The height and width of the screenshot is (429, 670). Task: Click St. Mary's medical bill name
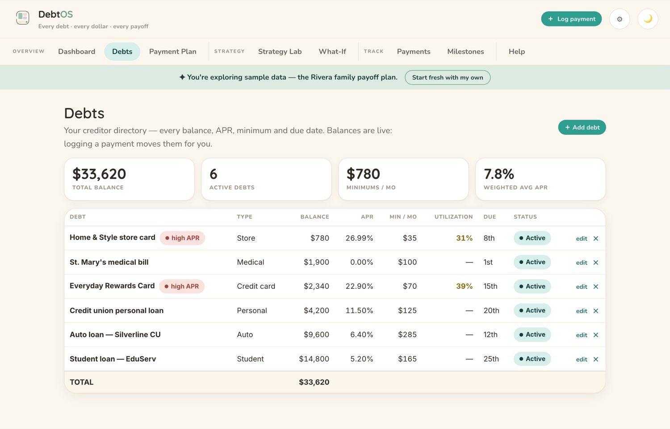point(109,262)
